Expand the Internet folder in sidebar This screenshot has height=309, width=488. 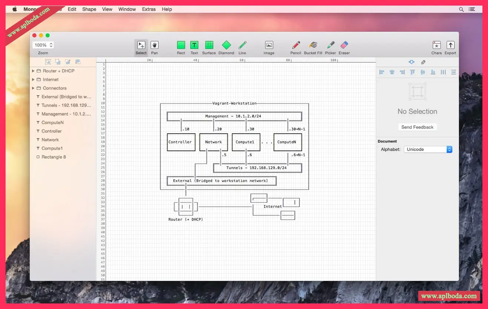pyautogui.click(x=33, y=79)
